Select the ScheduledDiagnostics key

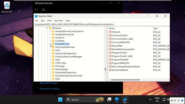pyautogui.click(x=66, y=73)
